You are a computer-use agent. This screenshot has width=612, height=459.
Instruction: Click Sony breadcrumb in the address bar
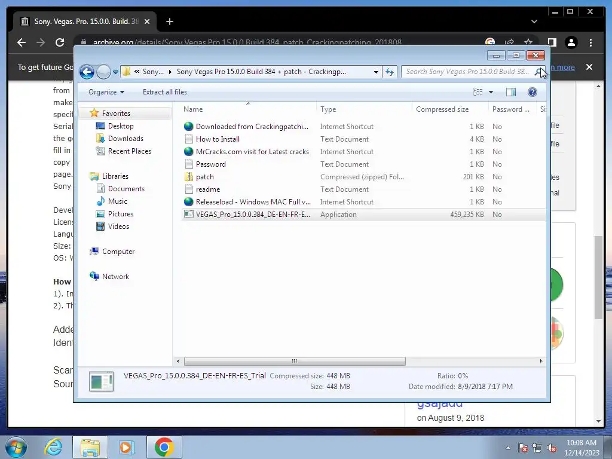tap(153, 72)
